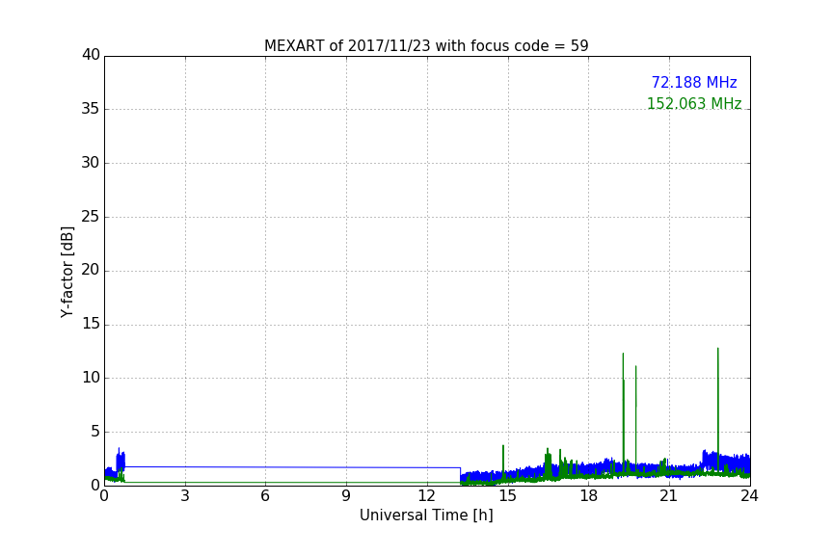Click the 'Y-factor [dB]' axis label
Image resolution: width=833 pixels, height=555 pixels.
click(67, 272)
